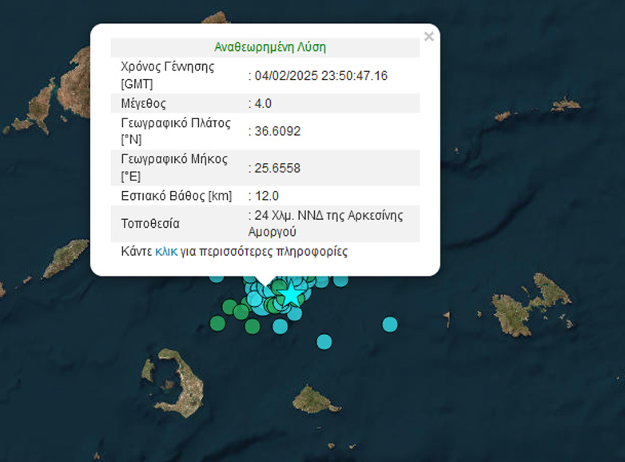The height and width of the screenshot is (462, 625).
Task: Click the 'Αναθεωρημένη Λύση' popup header
Action: tap(269, 47)
